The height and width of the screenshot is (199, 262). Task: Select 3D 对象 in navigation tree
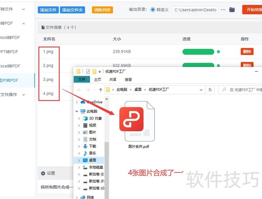coord(95,118)
